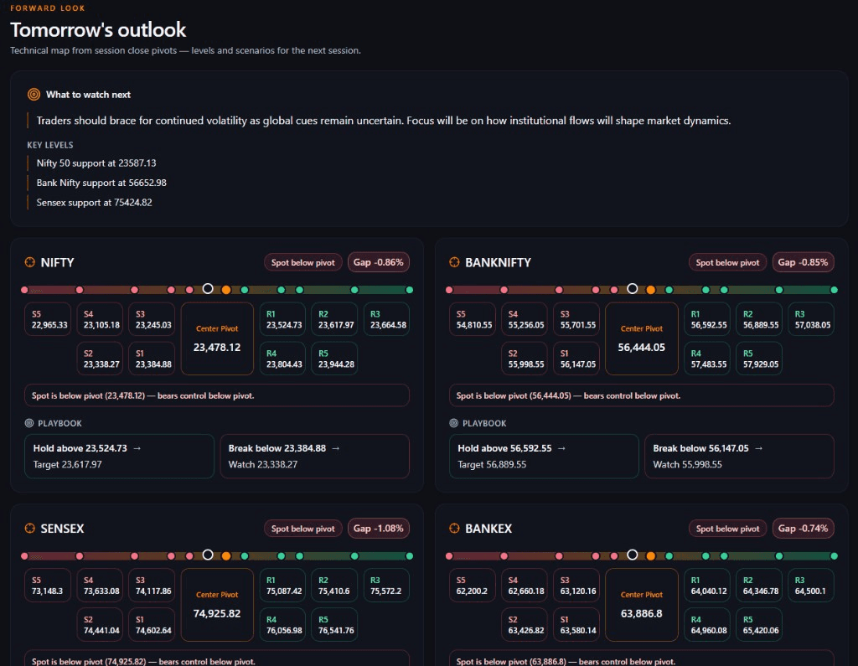Screen dimensions: 858x666
Task: Click NIFTY S3 23,245.03 level
Action: [152, 319]
